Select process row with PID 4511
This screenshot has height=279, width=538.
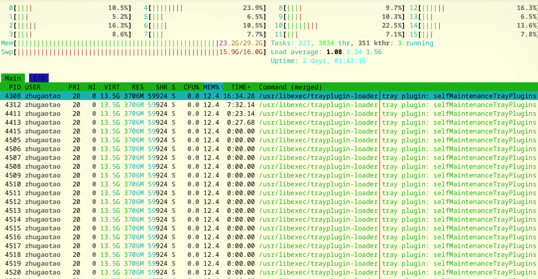(x=269, y=193)
